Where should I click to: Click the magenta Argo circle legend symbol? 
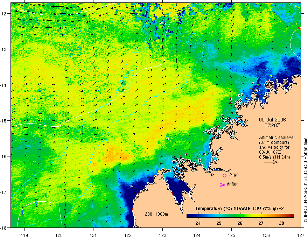point(224,175)
